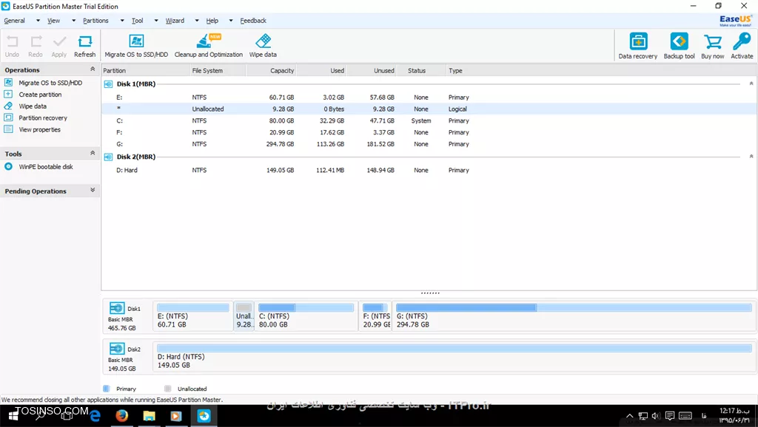758x427 pixels.
Task: Collapse the Operations panel section
Action: pyautogui.click(x=93, y=69)
